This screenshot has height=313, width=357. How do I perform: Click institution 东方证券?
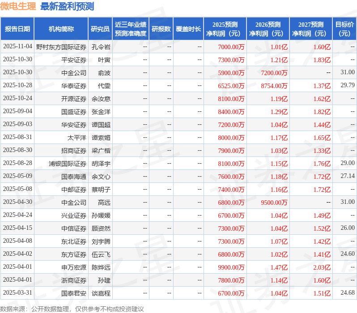[x=74, y=255]
